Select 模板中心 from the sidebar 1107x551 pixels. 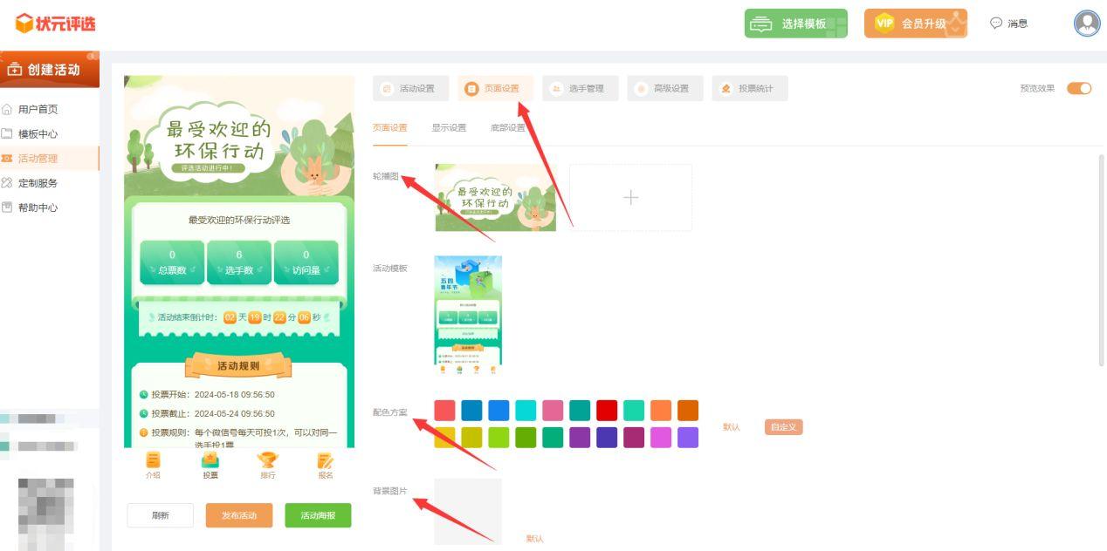[x=38, y=133]
